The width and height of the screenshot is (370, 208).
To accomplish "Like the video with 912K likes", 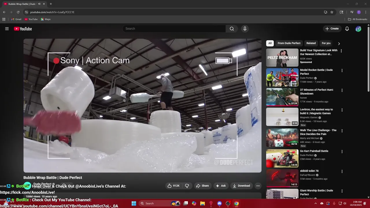I will coord(173,186).
